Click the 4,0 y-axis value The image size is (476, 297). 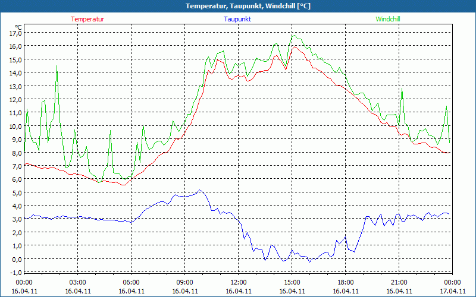[x=17, y=206]
